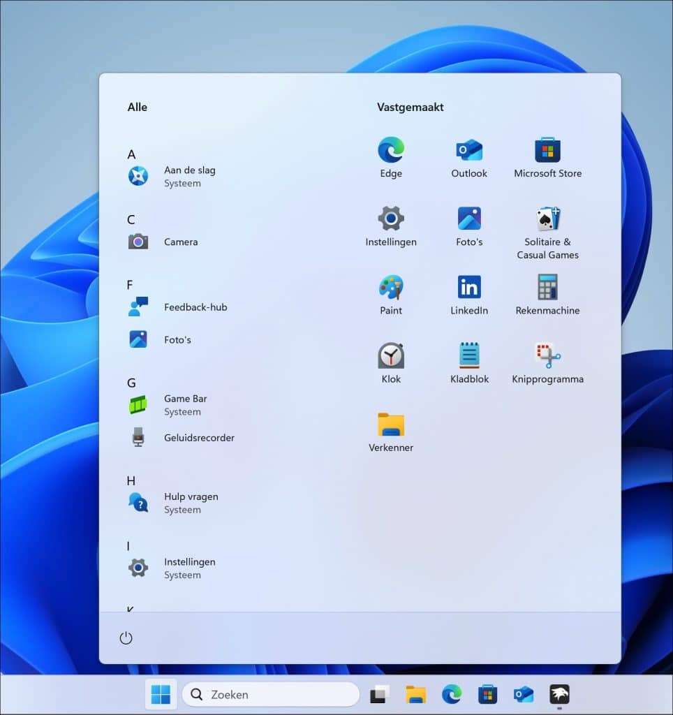Image resolution: width=673 pixels, height=715 pixels.
Task: Open Kladblok notepad app
Action: (469, 363)
